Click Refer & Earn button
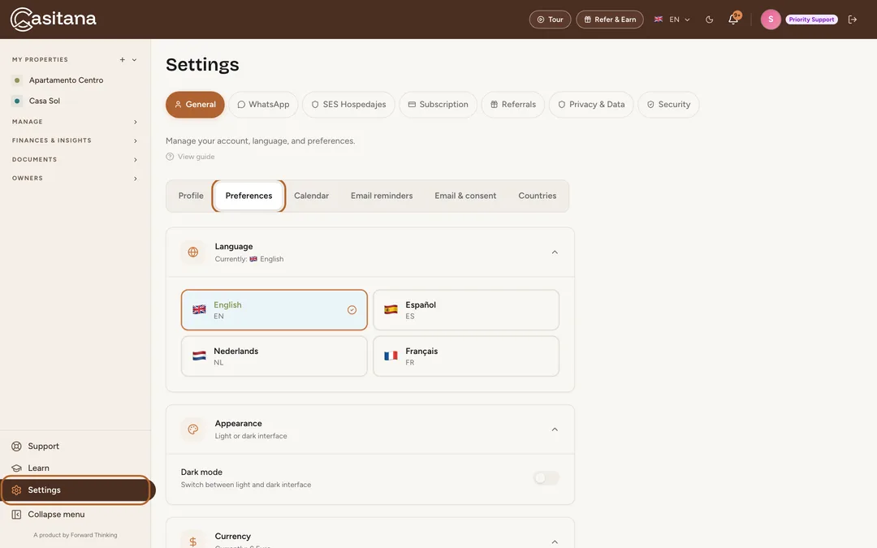The height and width of the screenshot is (548, 877). tap(610, 19)
